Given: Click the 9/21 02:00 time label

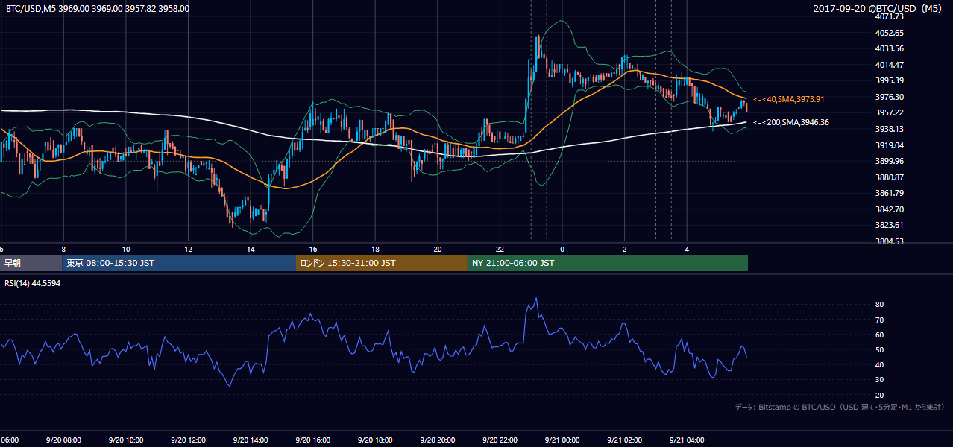Looking at the screenshot, I should point(624,440).
